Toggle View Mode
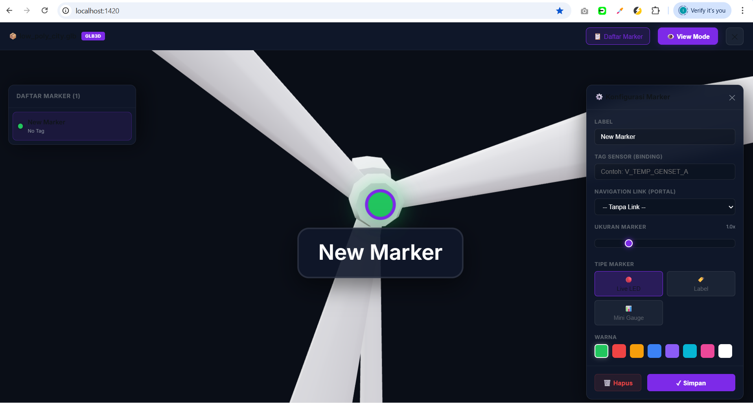753x403 pixels. pos(687,36)
